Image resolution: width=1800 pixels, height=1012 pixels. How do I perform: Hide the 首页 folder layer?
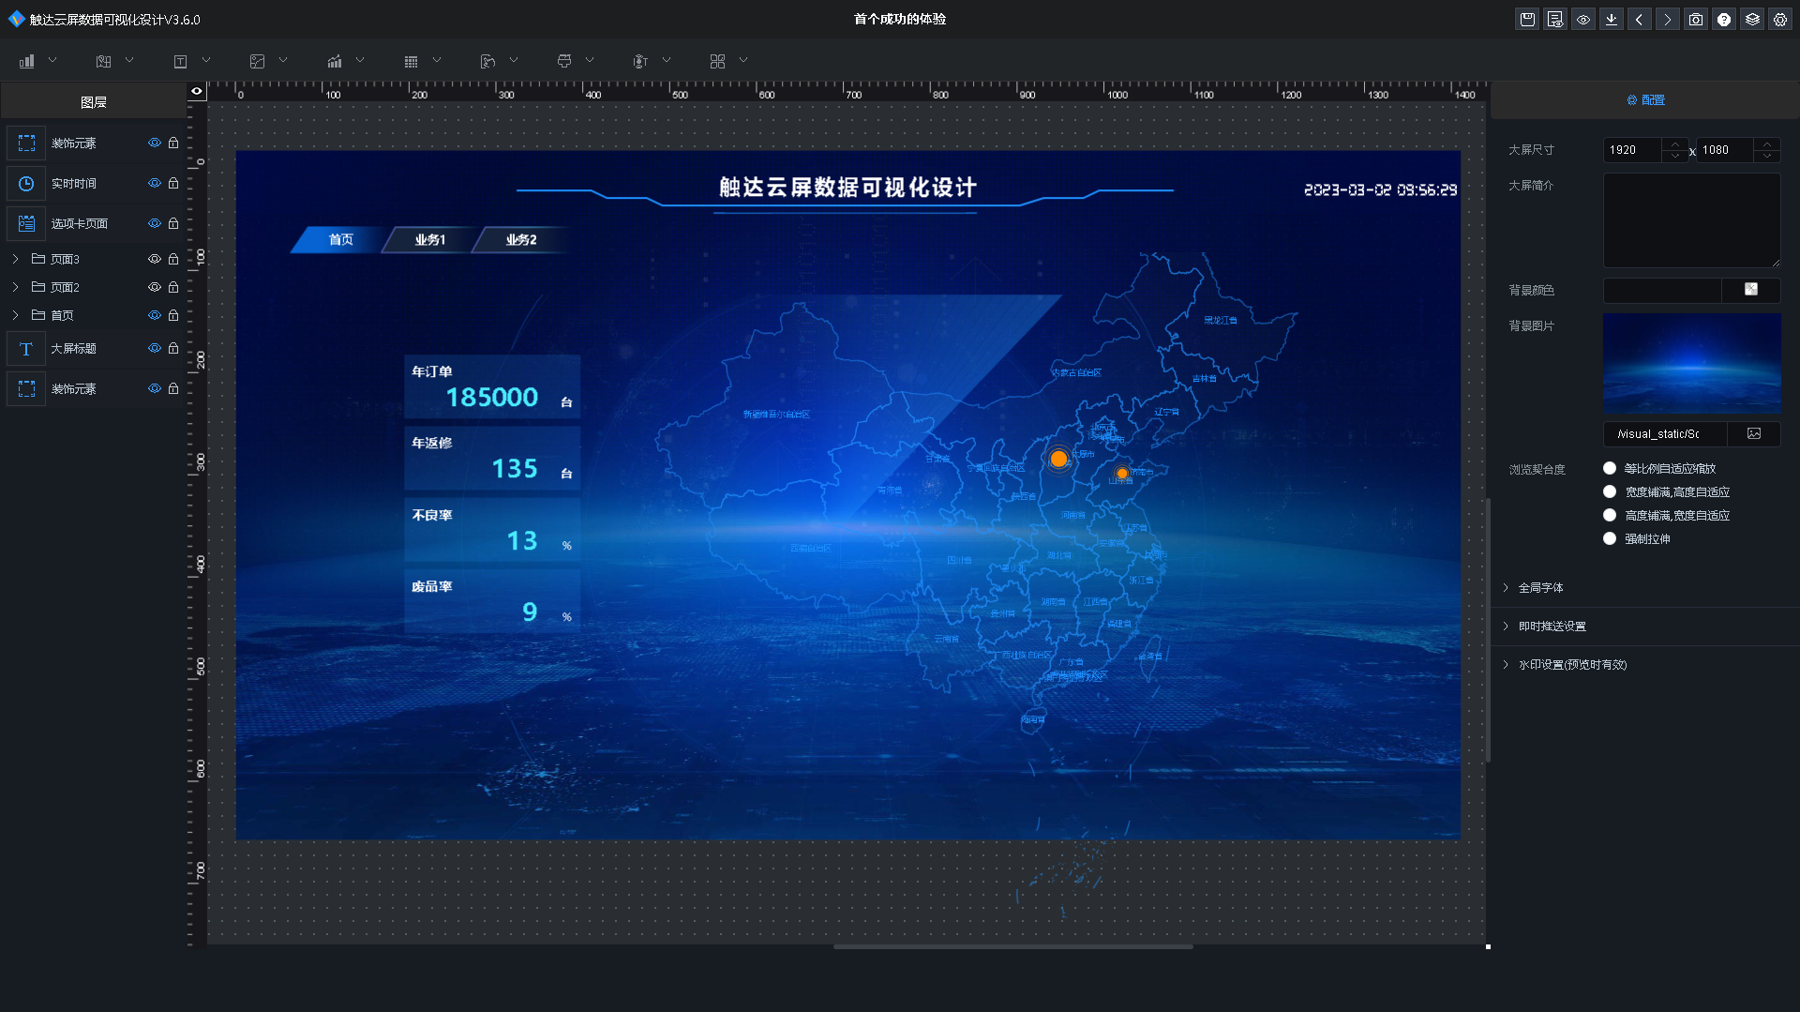(x=155, y=315)
